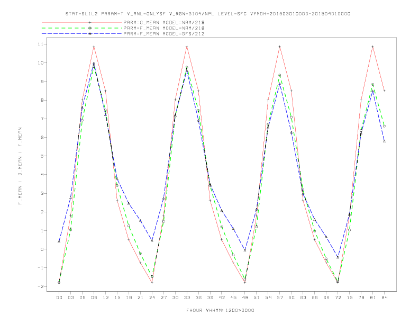
Task: Click the x-axis tick label 21
Action: click(140, 298)
